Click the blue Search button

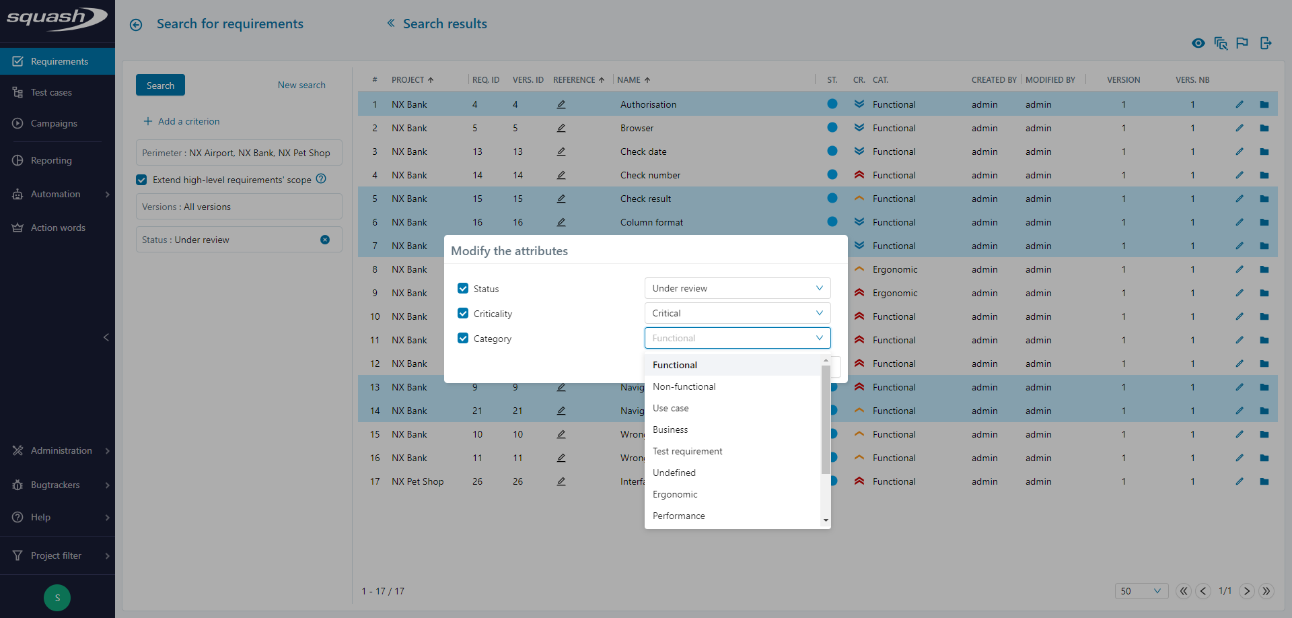coord(160,85)
